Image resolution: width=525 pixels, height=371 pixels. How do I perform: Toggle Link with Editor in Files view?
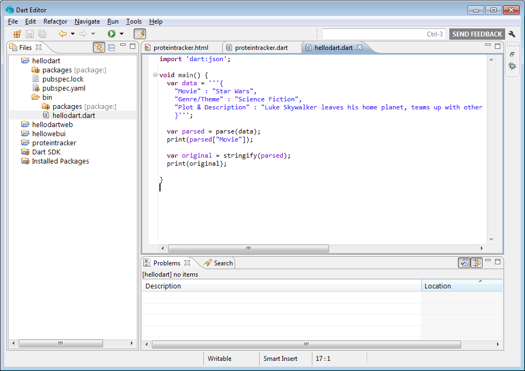[99, 47]
